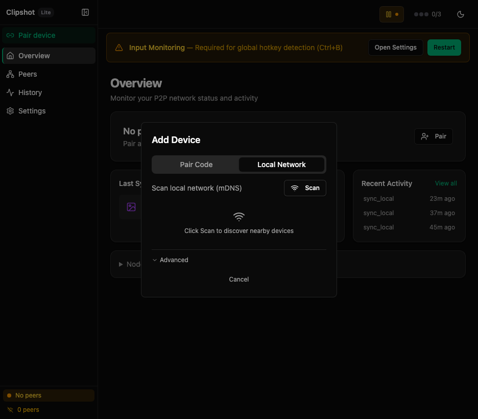
Task: Toggle the pause status indicator top right
Action: pyautogui.click(x=391, y=14)
